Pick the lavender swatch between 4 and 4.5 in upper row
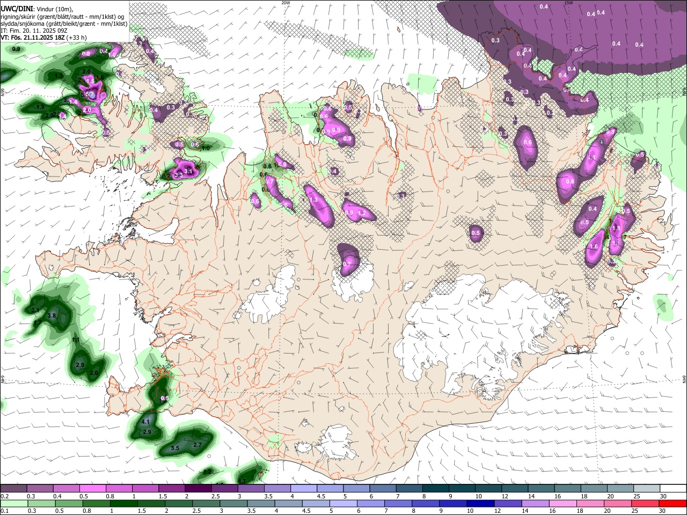The height and width of the screenshot is (515, 687). 304,489
